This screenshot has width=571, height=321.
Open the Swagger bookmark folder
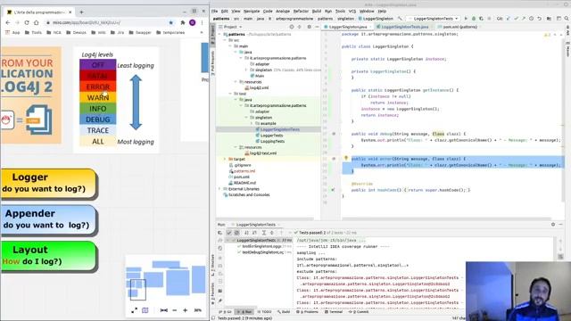(140, 32)
